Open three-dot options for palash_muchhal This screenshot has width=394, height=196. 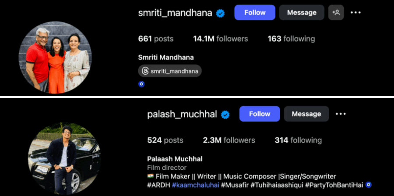(341, 114)
